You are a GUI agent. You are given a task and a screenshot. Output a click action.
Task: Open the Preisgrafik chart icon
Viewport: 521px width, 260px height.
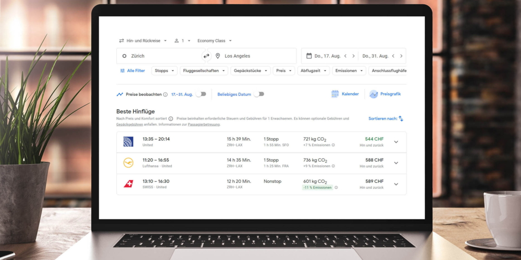pyautogui.click(x=374, y=94)
